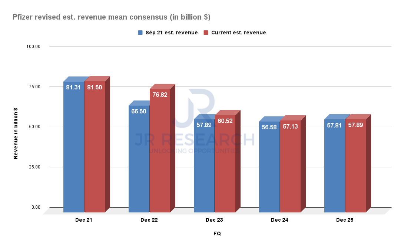The width and height of the screenshot is (404, 249).
Task: Select the red Dec 23 bar showing 60.52
Action: pos(226,159)
